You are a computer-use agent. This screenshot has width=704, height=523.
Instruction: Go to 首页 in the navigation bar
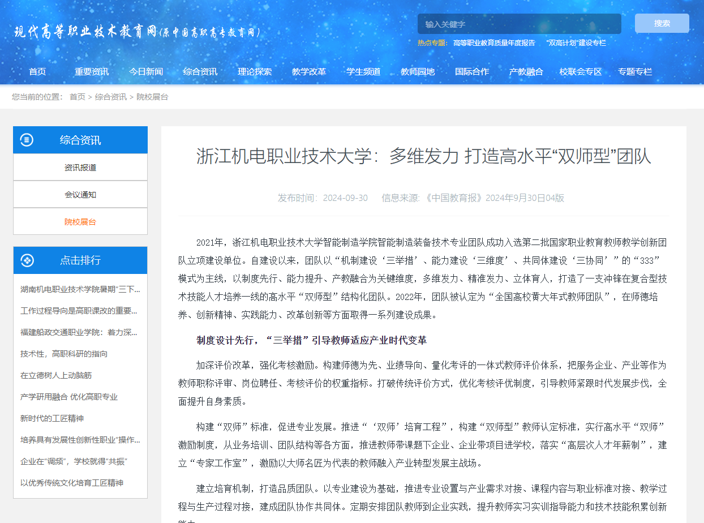coord(37,72)
